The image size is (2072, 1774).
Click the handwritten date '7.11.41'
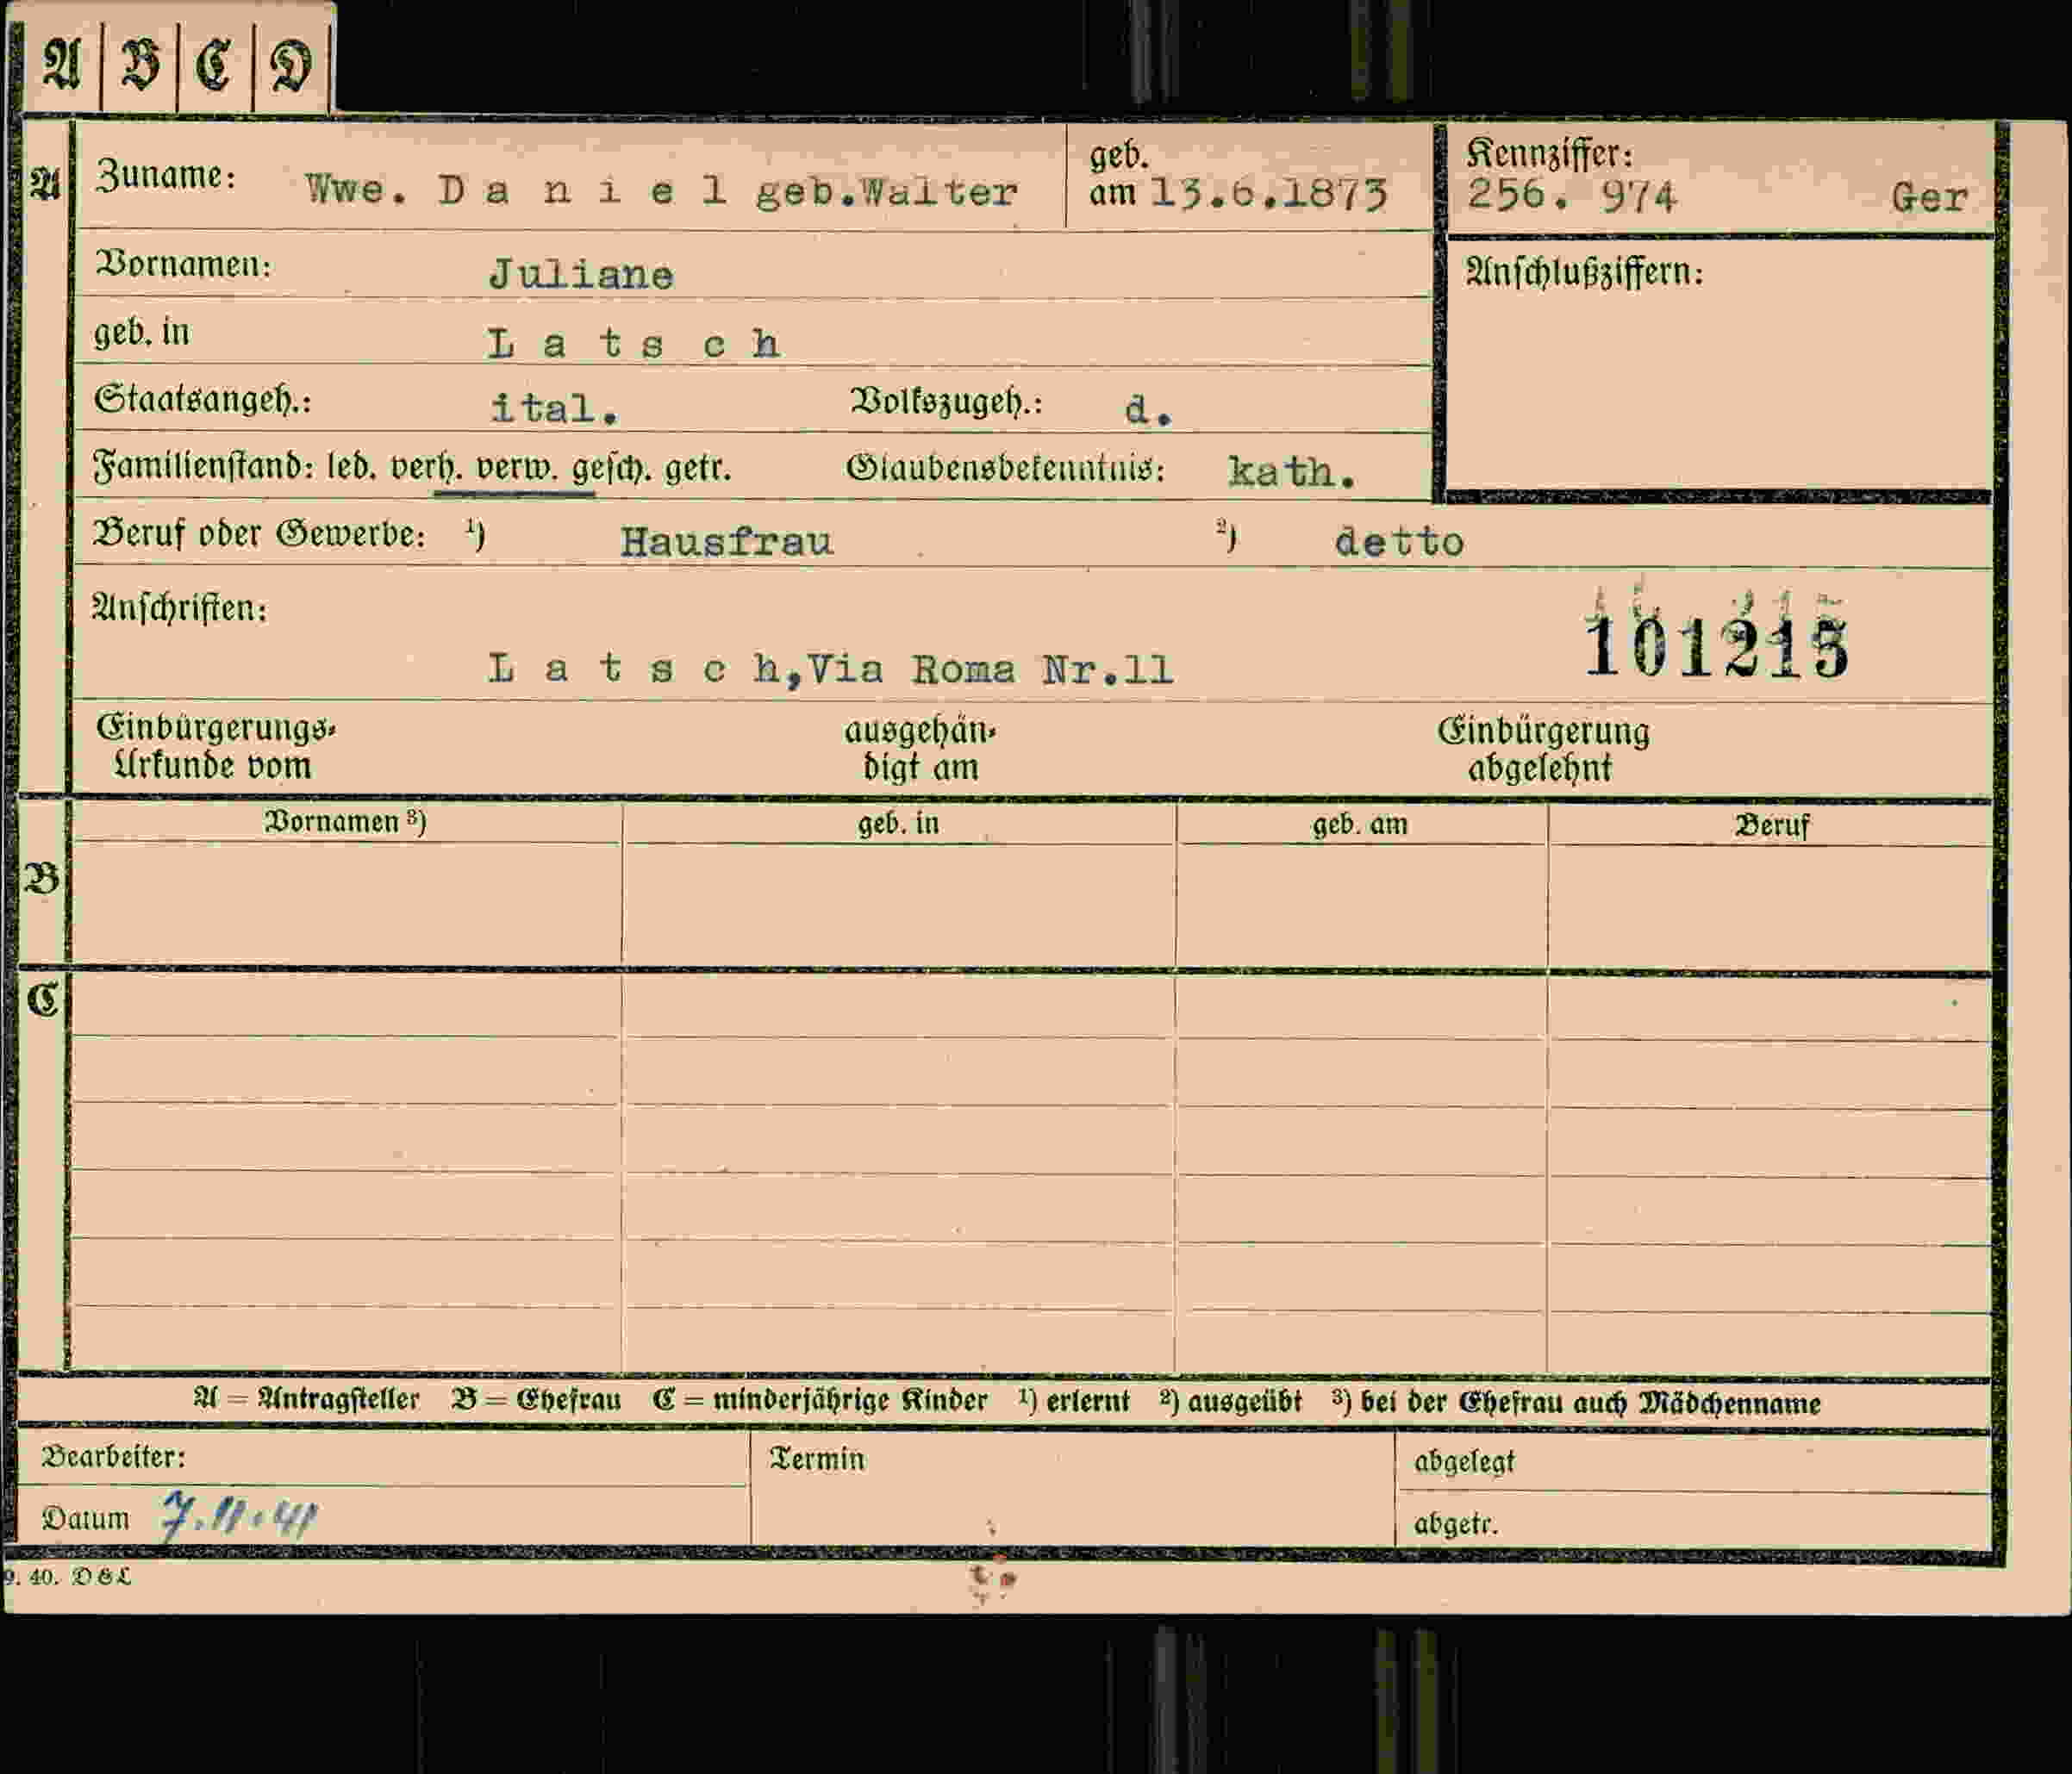(239, 1516)
